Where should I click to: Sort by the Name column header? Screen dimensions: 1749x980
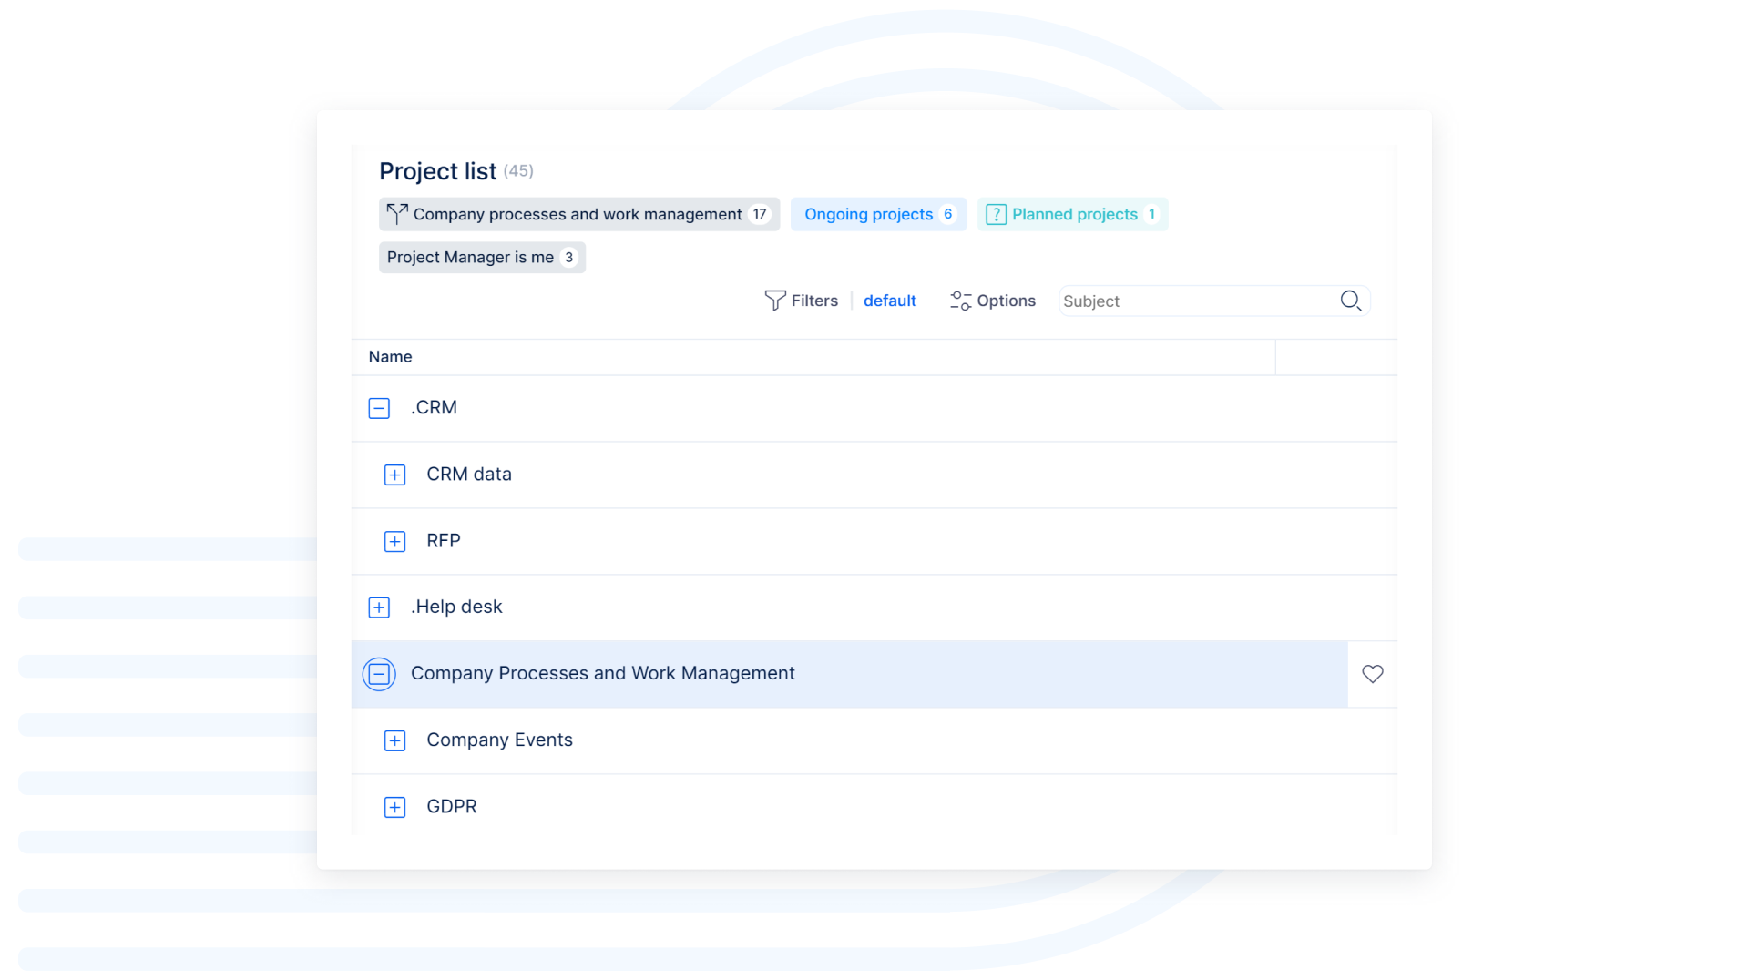(x=390, y=357)
